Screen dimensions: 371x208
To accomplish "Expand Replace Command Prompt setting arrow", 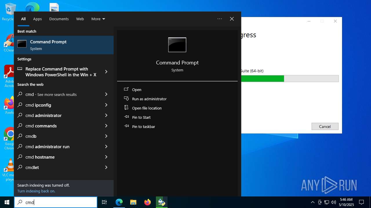I will pyautogui.click(x=106, y=72).
